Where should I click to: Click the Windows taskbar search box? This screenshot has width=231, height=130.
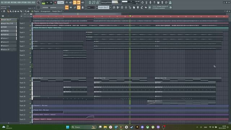[x=83, y=127]
